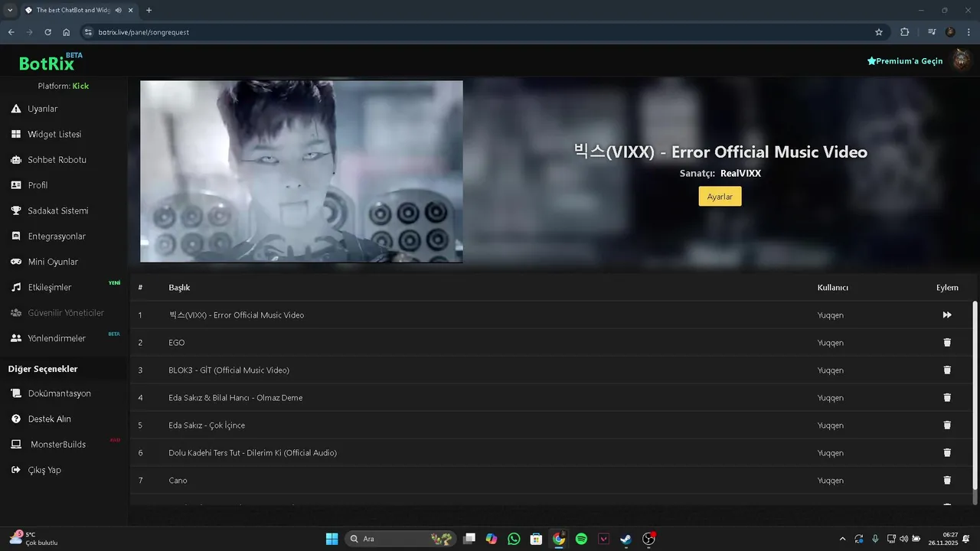Click the Kick platform label
The width and height of the screenshot is (980, 551).
(80, 86)
